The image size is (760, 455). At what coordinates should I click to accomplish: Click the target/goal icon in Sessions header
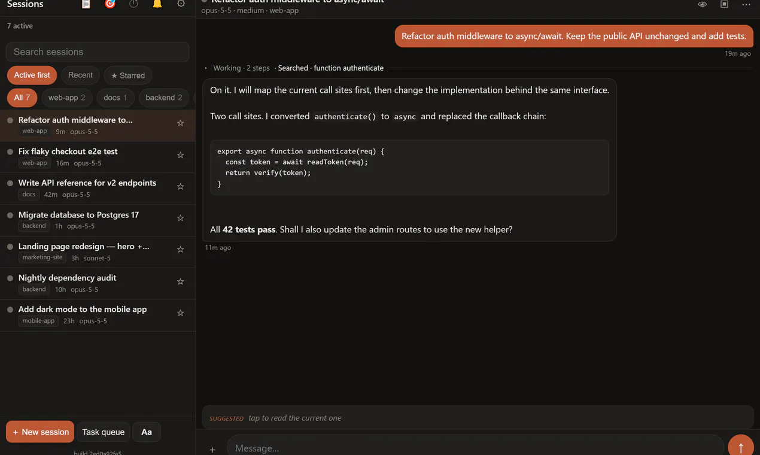(110, 4)
